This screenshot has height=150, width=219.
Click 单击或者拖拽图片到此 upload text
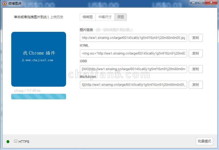pyautogui.click(x=30, y=17)
